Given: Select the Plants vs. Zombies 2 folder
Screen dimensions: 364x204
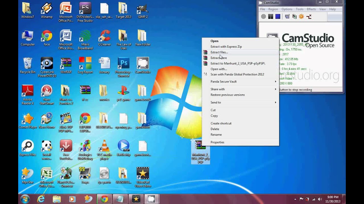Looking at the screenshot, I should [x=66, y=95].
